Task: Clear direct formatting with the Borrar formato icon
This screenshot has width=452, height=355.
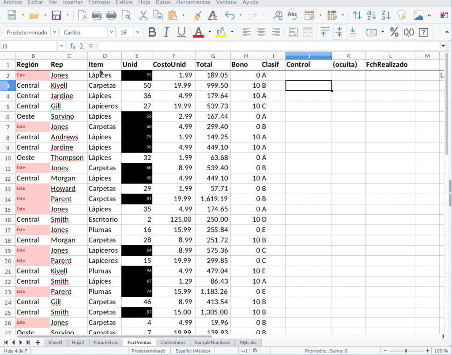Action: coord(212,15)
